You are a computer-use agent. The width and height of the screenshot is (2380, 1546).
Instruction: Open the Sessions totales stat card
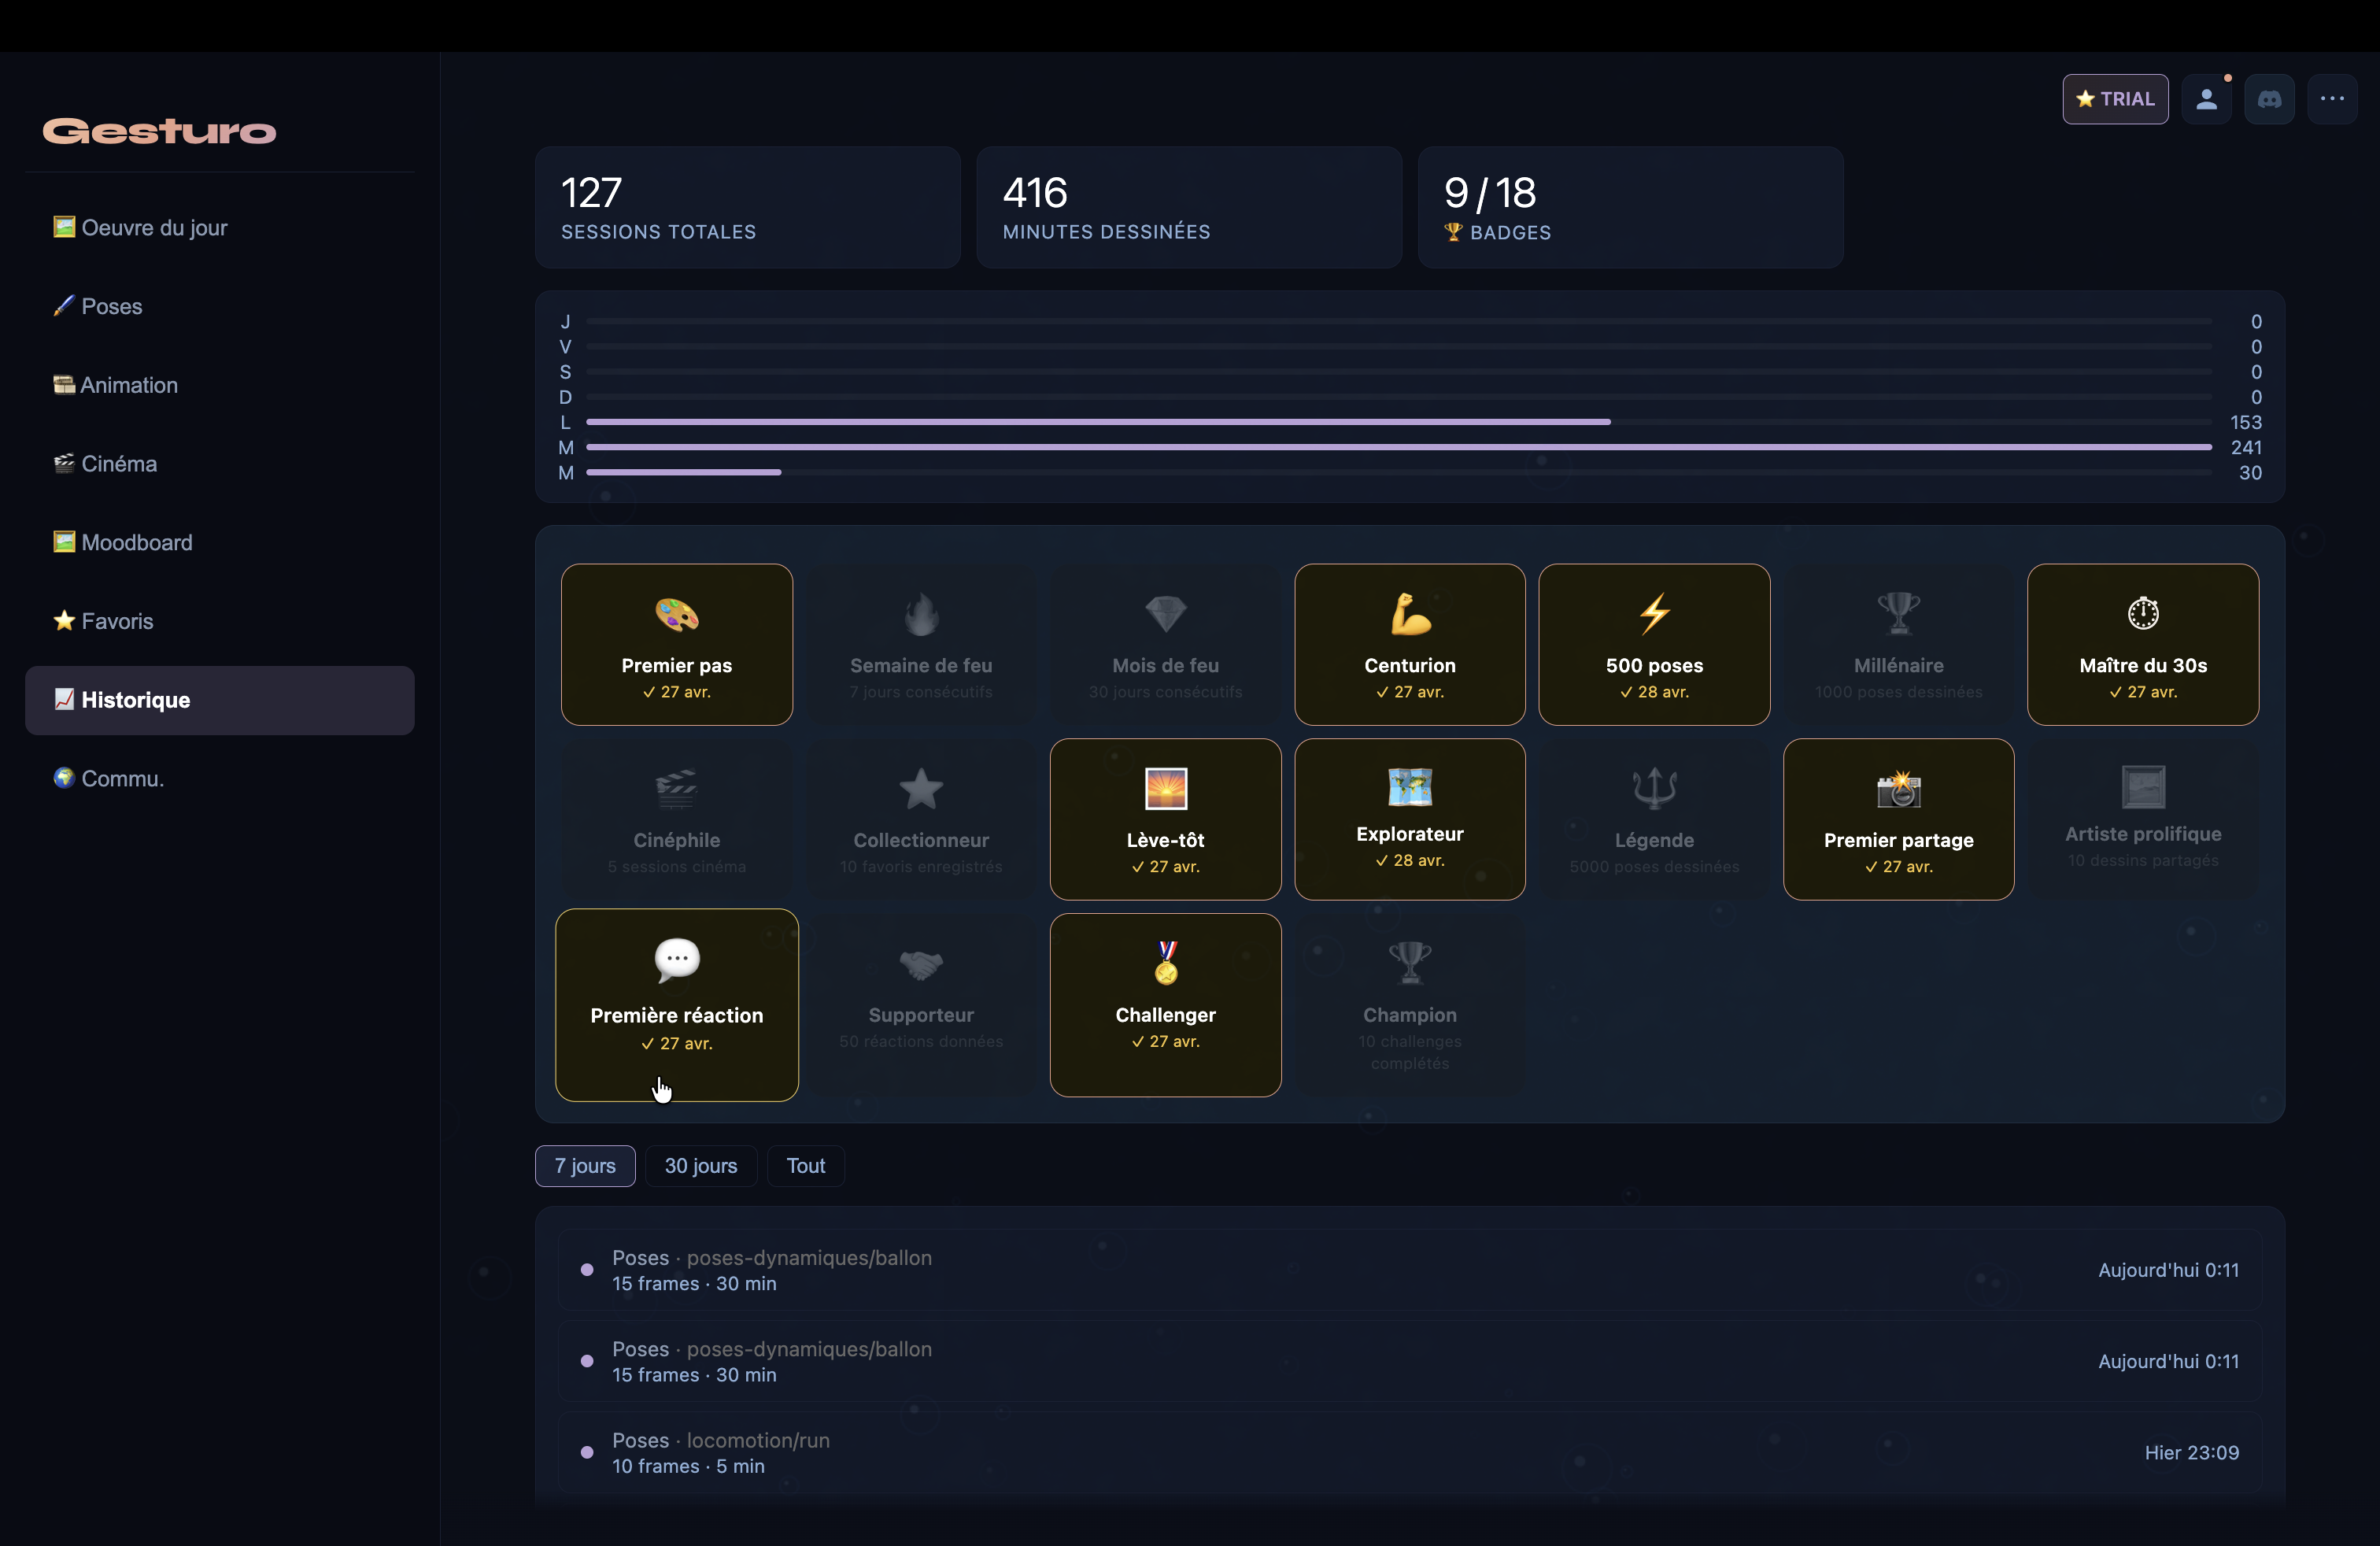pyautogui.click(x=748, y=207)
